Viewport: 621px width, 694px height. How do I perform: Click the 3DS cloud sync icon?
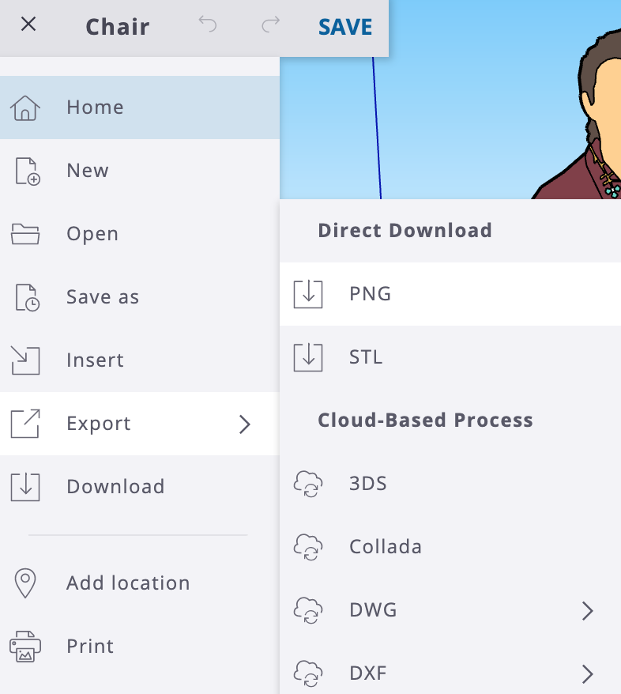pos(308,484)
